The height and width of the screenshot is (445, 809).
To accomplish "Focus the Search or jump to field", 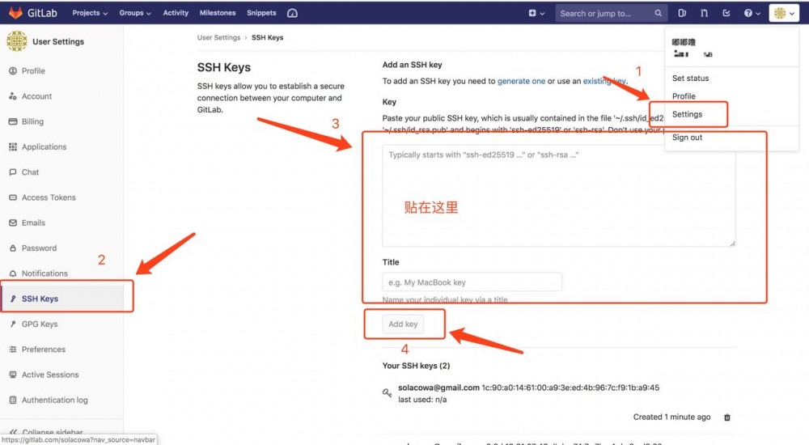I will 611,13.
